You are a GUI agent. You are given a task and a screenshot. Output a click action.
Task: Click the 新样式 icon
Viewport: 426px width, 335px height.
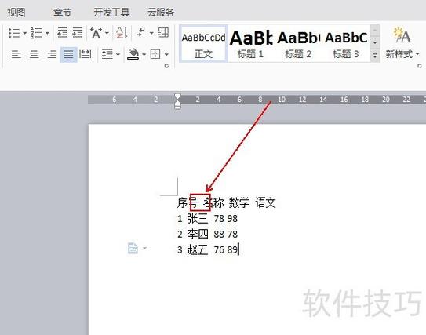point(402,35)
